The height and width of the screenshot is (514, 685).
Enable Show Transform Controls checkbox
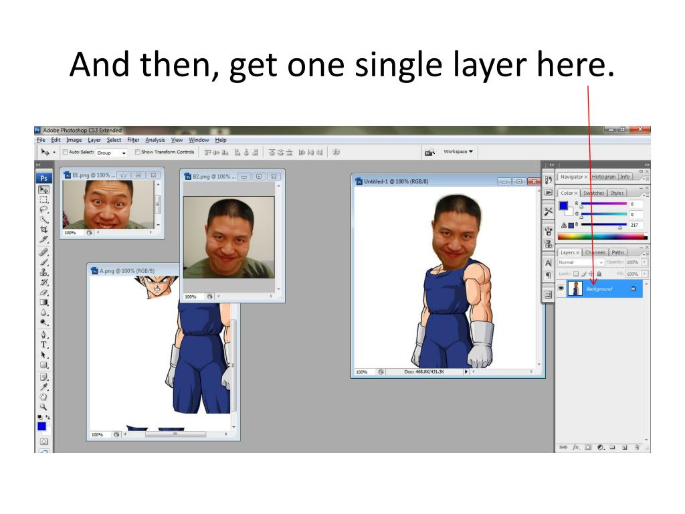click(x=137, y=152)
